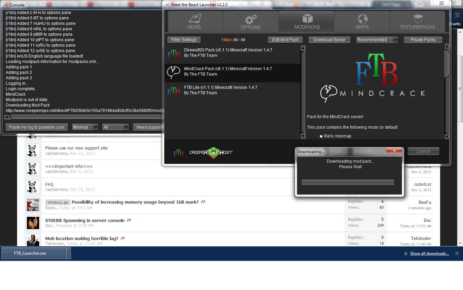
Task: Open 'Possibility of increasing memory usage' thread
Action: coord(135,202)
